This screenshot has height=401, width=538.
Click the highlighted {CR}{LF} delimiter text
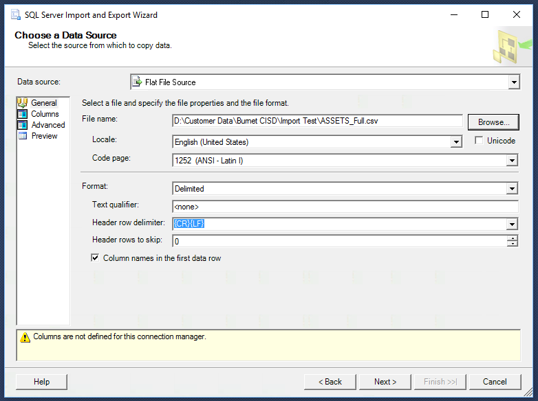click(x=189, y=224)
